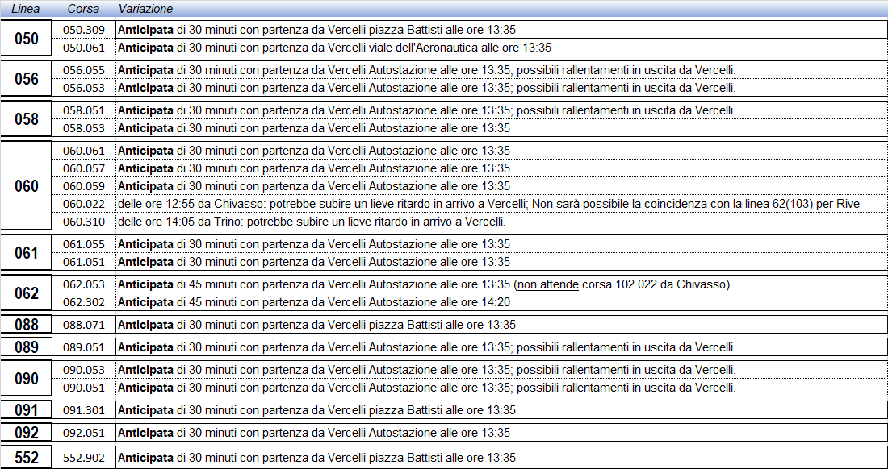
Task: Click corsa 091.301 cell
Action: point(84,410)
